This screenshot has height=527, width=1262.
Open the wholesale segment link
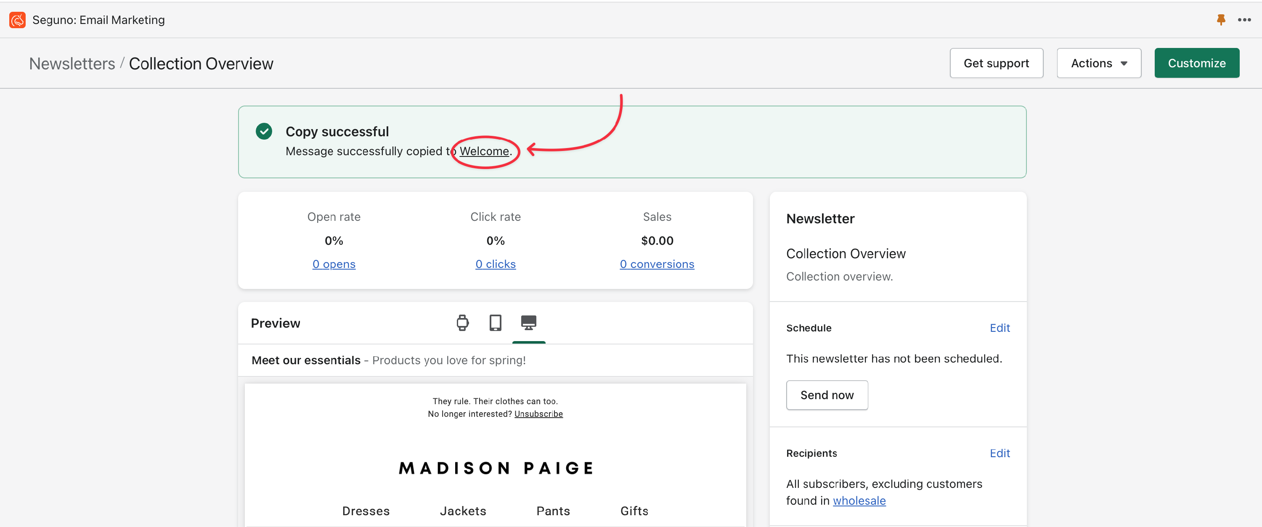[x=859, y=501]
